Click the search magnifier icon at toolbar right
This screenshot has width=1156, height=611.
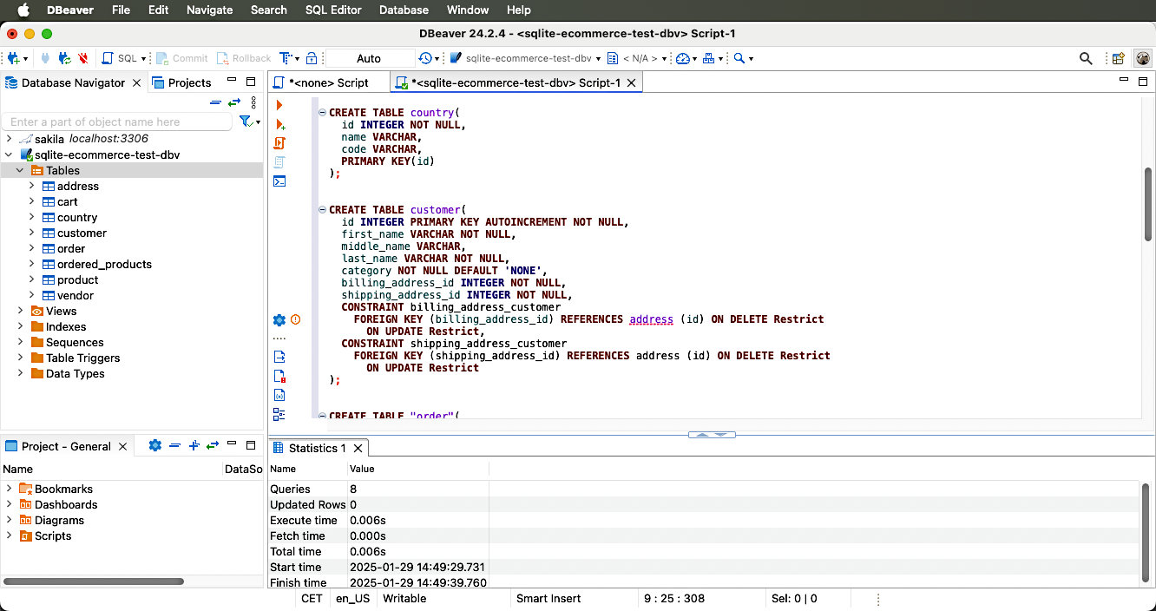(1086, 58)
